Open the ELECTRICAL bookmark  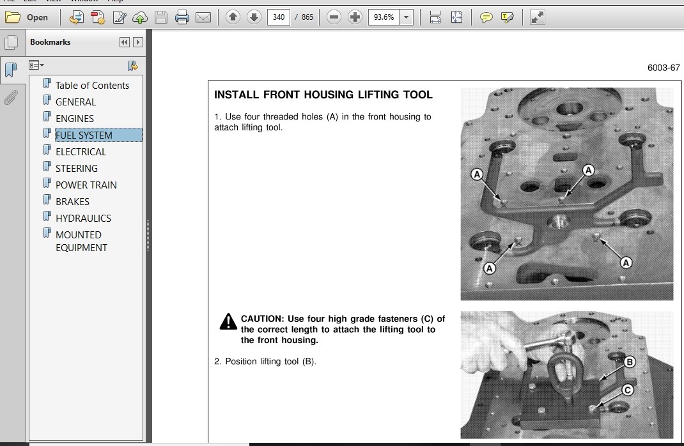81,151
